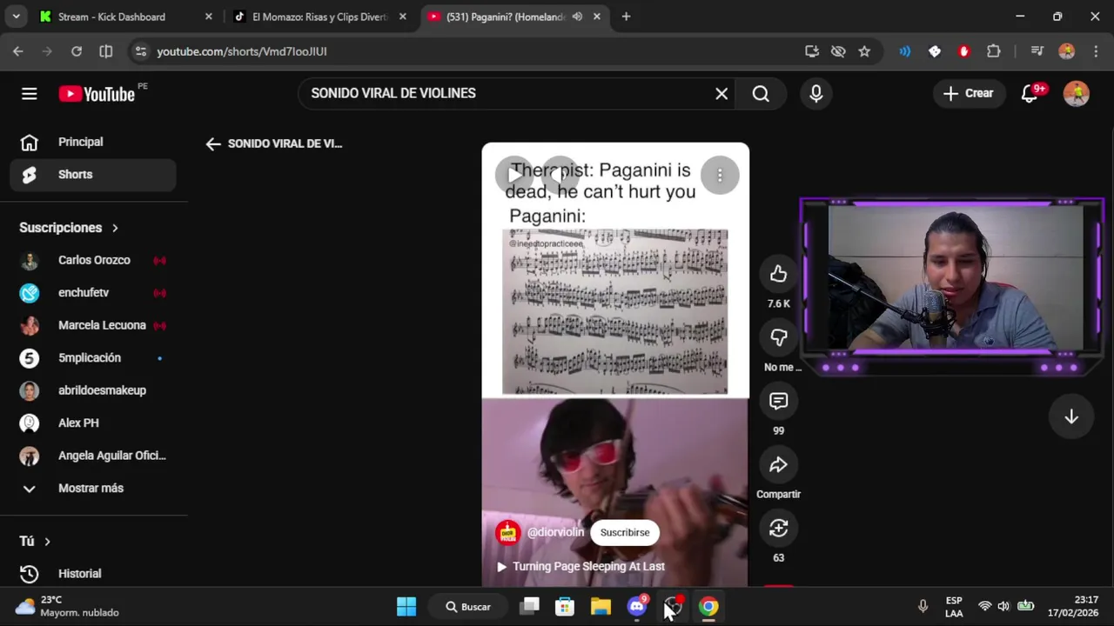Subscribe with Suscribirse button
Image resolution: width=1114 pixels, height=626 pixels.
[625, 533]
